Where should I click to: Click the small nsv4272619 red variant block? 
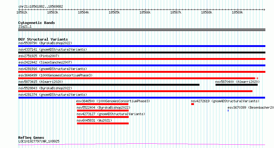(x=192, y=104)
